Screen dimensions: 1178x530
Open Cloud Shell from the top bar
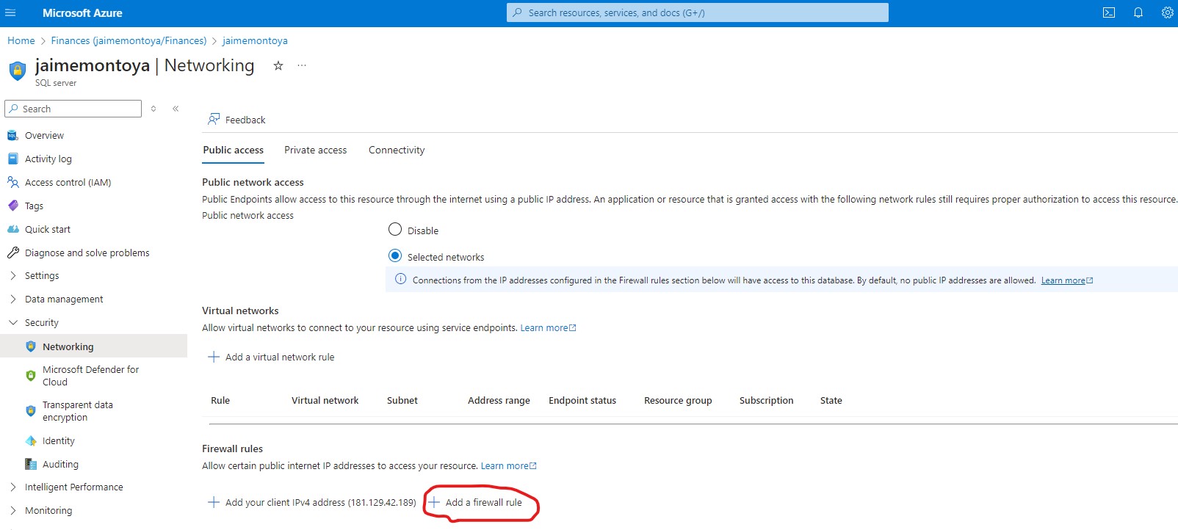click(x=1109, y=12)
